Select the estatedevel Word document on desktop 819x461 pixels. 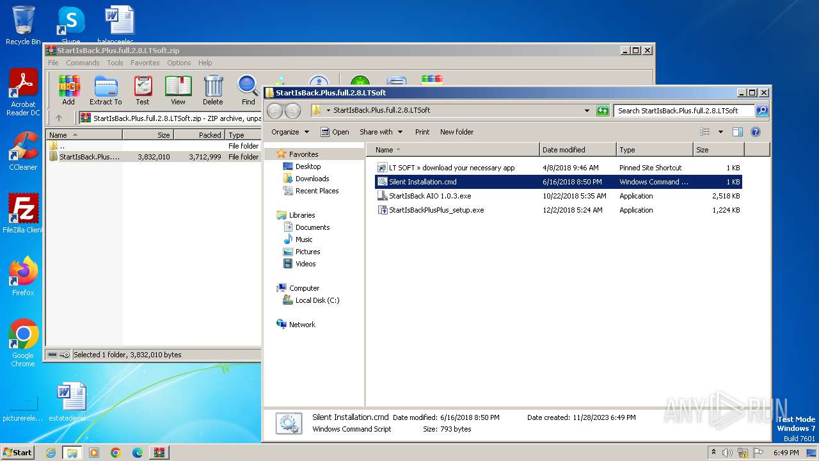(x=70, y=402)
